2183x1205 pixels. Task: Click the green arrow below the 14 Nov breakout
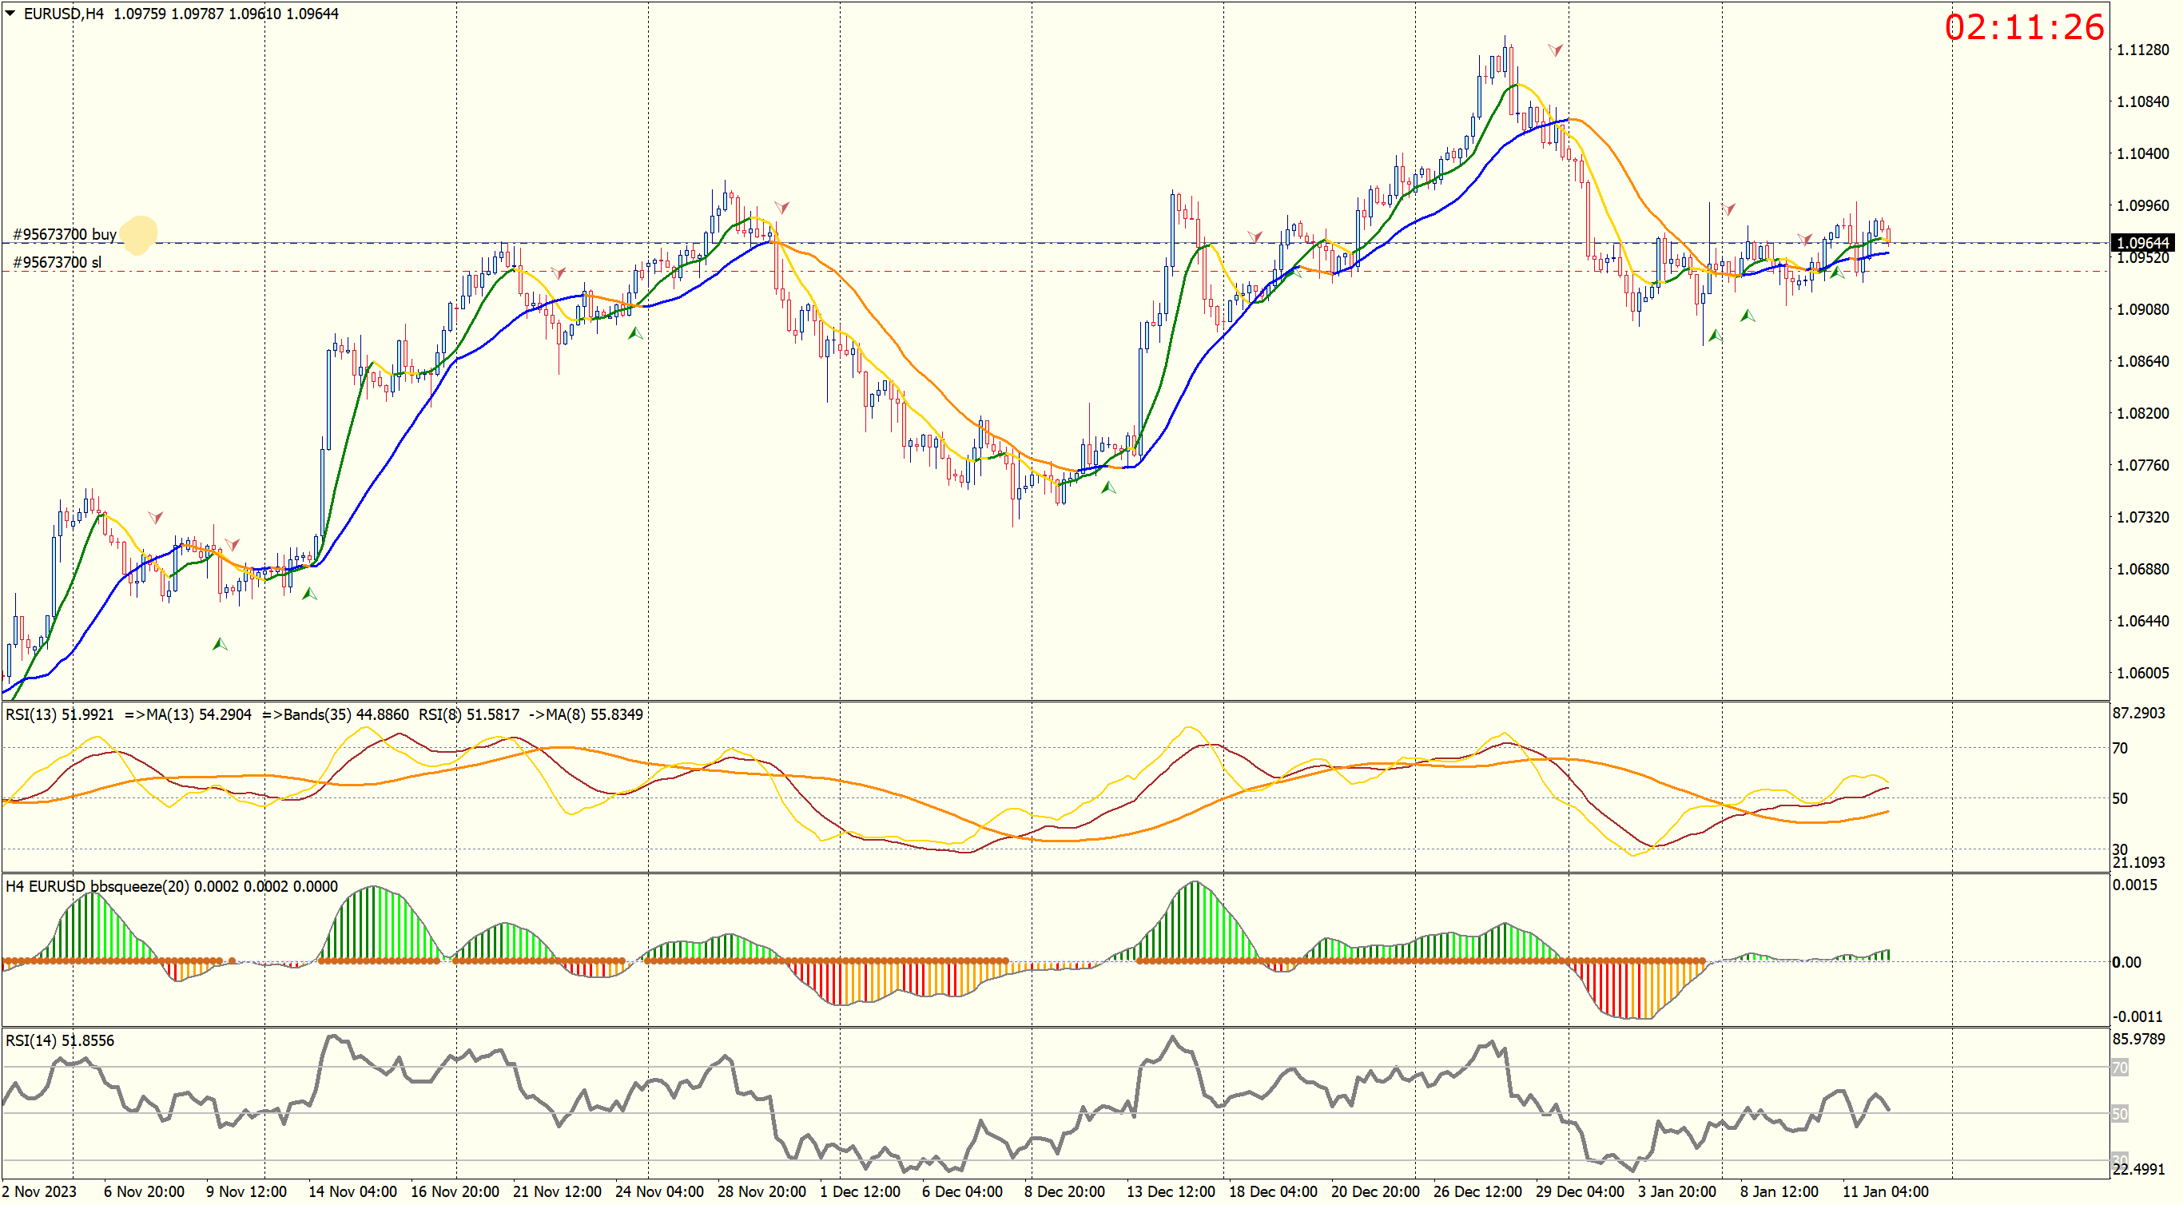(x=309, y=593)
